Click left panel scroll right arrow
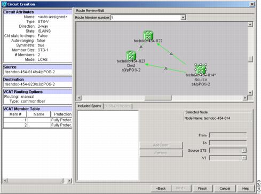Viewport: 261px width, 194px height. click(69, 181)
